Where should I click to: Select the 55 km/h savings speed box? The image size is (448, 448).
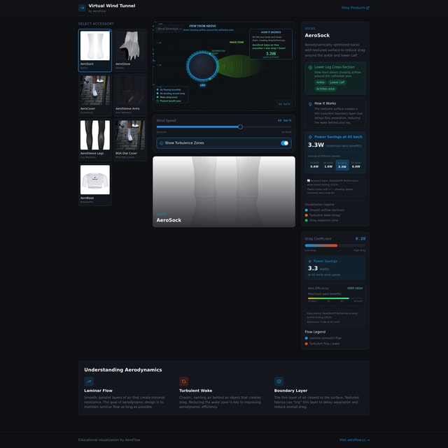coord(356,165)
